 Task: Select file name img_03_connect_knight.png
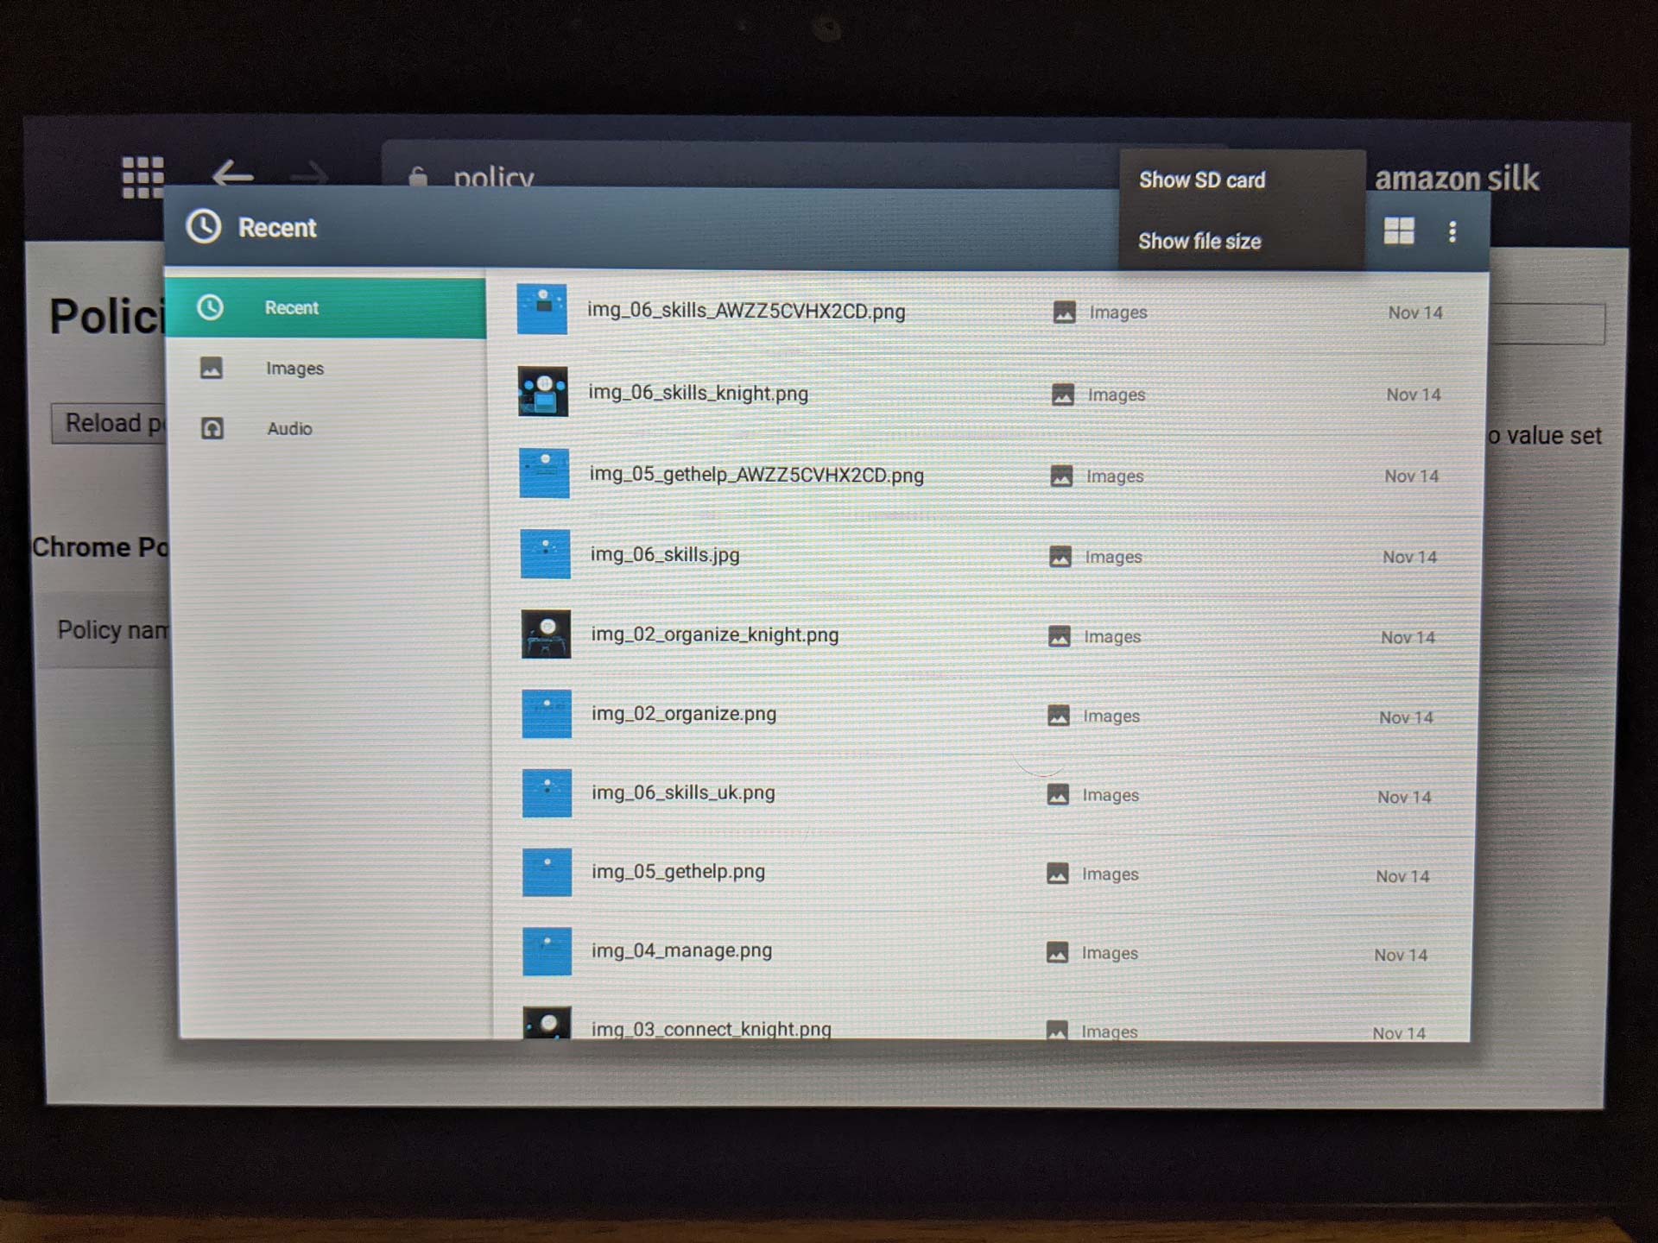711,1029
